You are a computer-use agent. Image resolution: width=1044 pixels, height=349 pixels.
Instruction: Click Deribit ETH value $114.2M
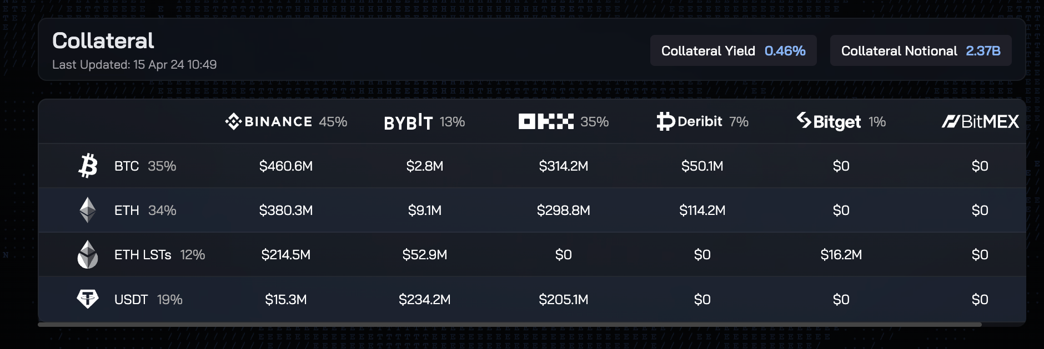[x=702, y=210]
